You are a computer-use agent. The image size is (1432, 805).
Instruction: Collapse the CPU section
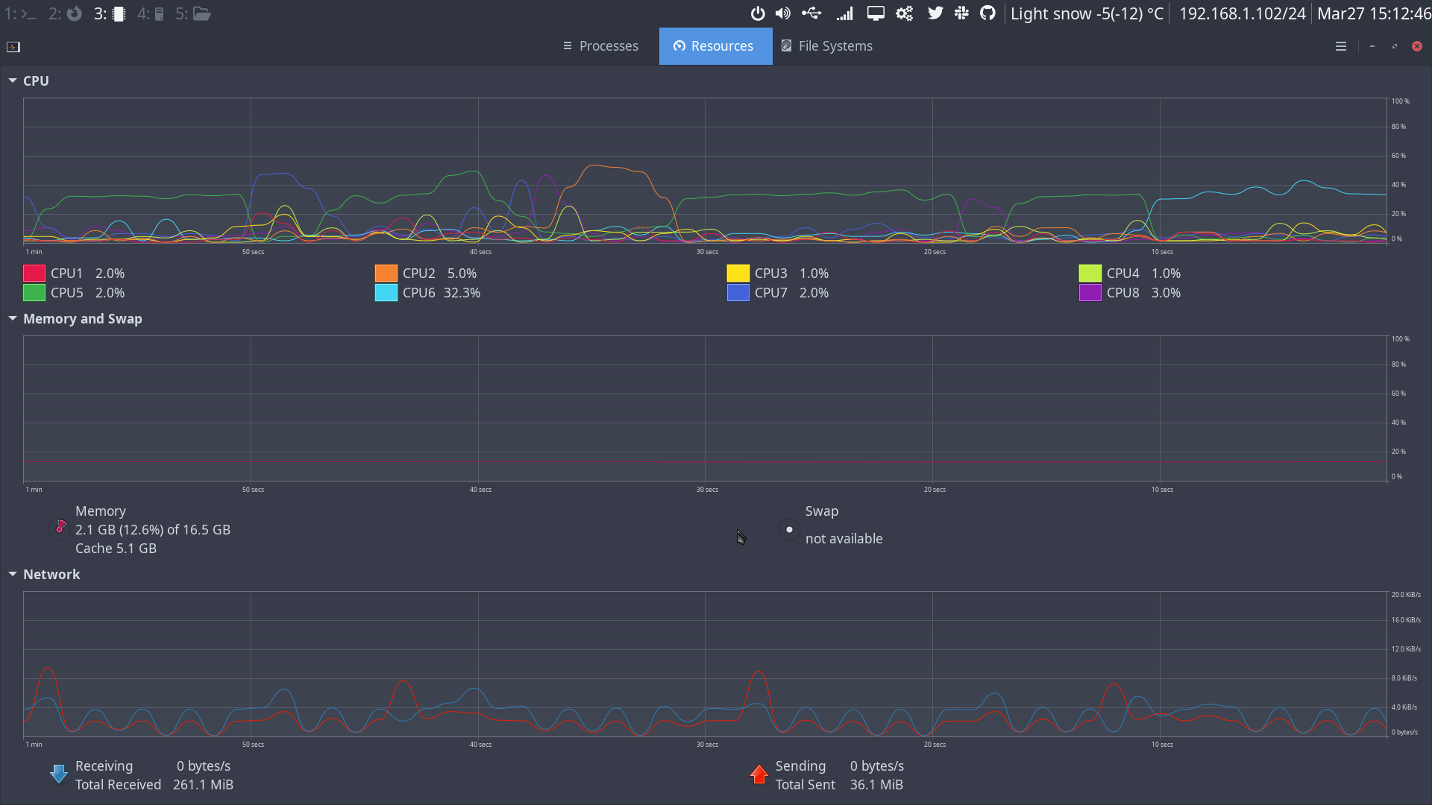click(x=12, y=80)
